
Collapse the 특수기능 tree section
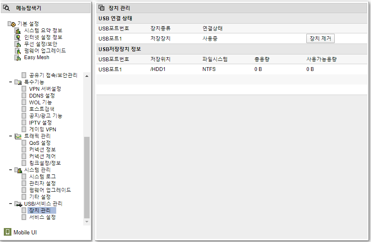tap(11, 82)
